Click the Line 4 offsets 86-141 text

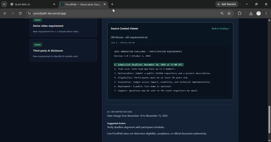[123, 43]
